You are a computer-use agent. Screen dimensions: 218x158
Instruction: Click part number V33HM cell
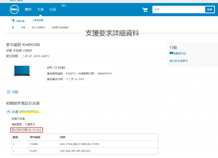(x=44, y=144)
